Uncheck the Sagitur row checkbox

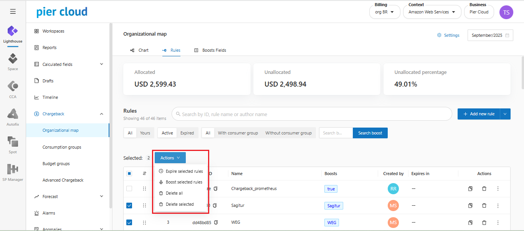pyautogui.click(x=129, y=206)
